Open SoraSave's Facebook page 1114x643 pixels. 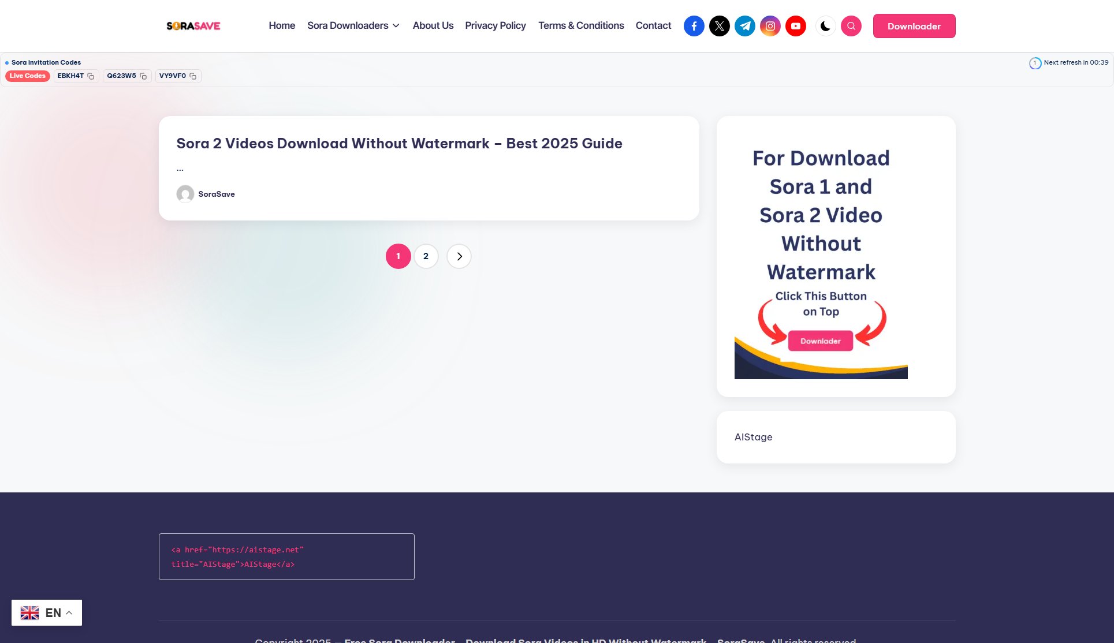pos(694,25)
